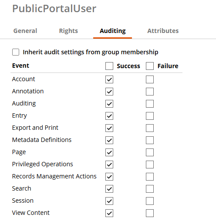The width and height of the screenshot is (216, 224).
Task: Uncheck Success auditing for Page
Action: click(109, 152)
